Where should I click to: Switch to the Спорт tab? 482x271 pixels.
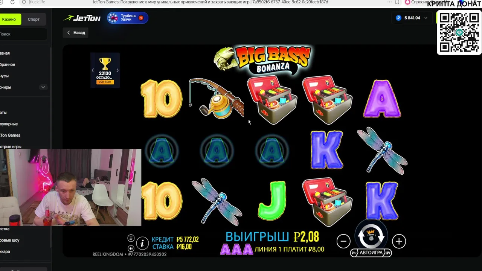coord(34,19)
